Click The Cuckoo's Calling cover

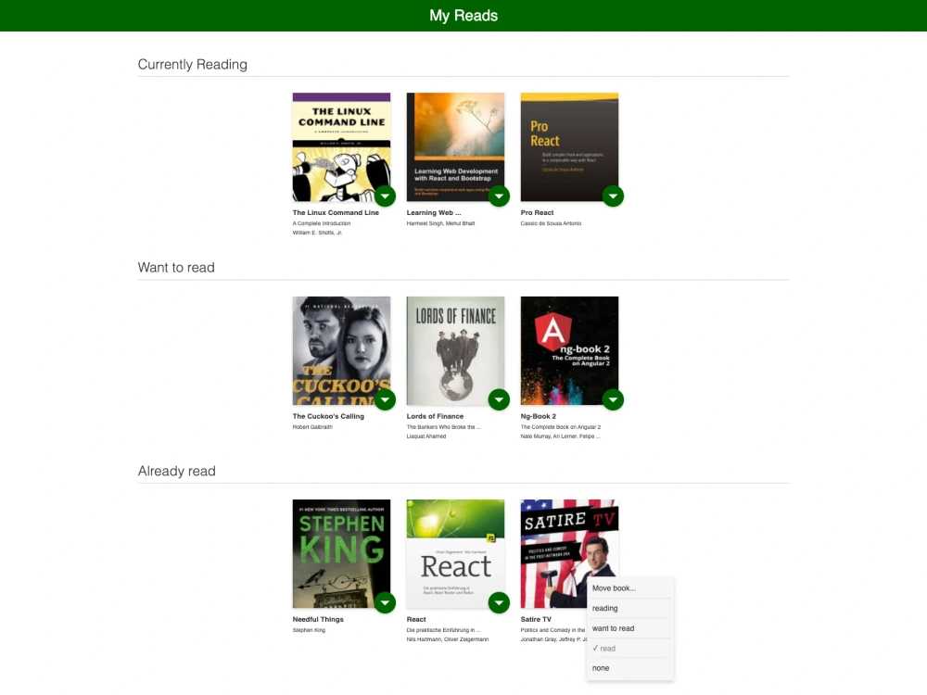[x=341, y=351]
